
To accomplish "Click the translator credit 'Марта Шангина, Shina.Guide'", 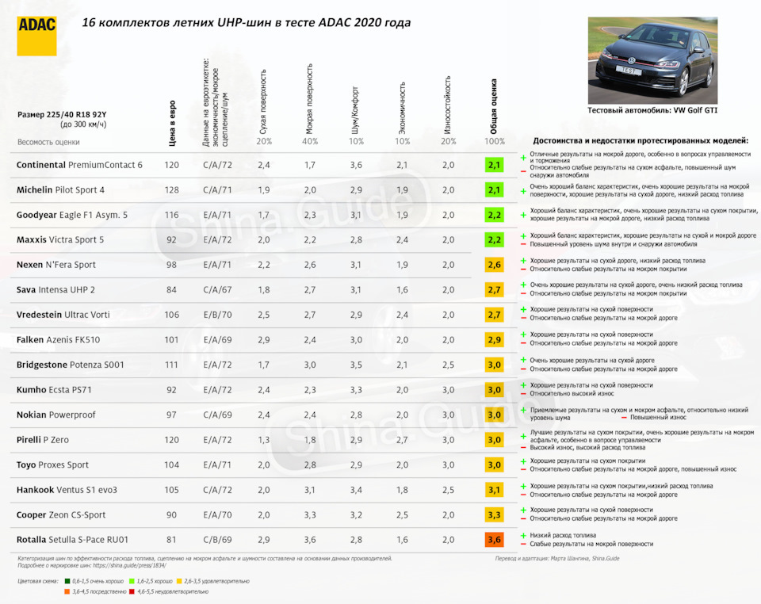I will pyautogui.click(x=585, y=558).
